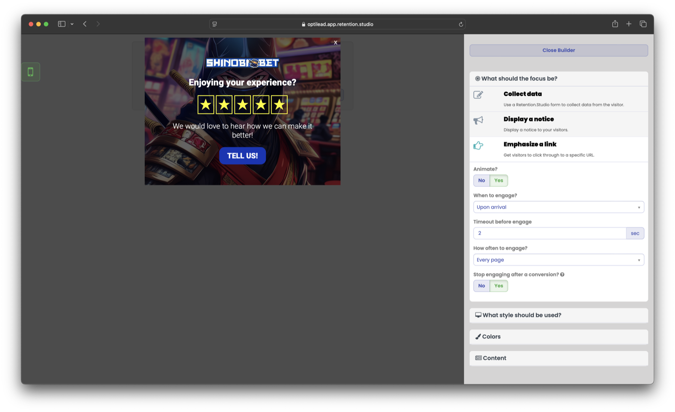Open the sidebar chevron menu
The height and width of the screenshot is (412, 675).
(72, 24)
